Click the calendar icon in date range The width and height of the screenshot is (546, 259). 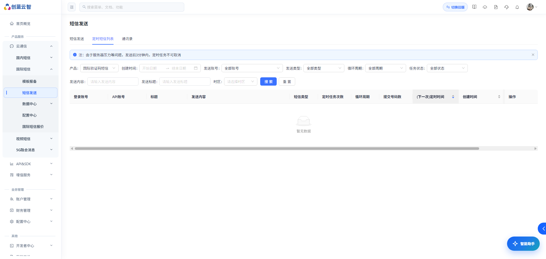196,68
